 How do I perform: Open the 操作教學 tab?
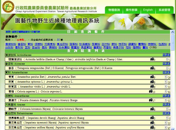point(132,10)
